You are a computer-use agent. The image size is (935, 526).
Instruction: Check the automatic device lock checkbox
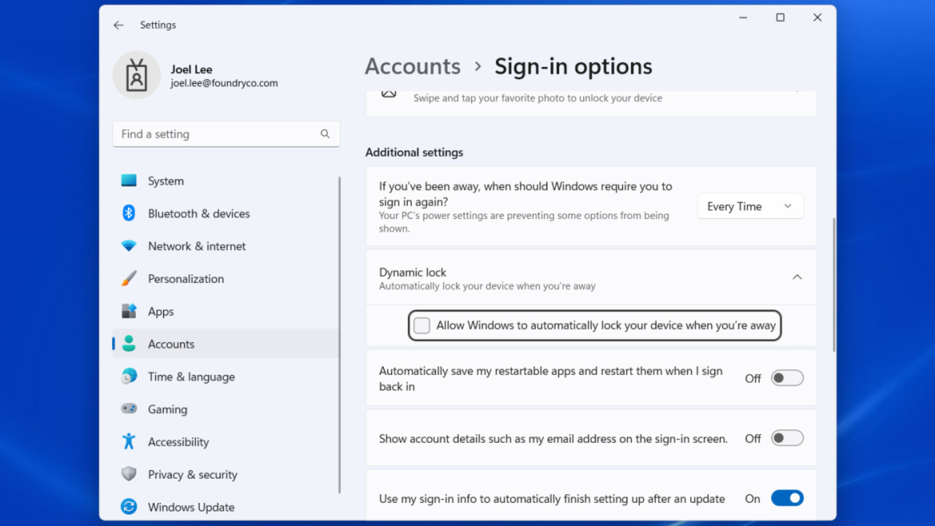422,325
